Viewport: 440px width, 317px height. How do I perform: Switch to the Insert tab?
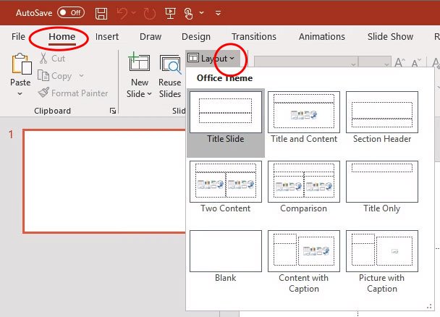click(x=107, y=37)
